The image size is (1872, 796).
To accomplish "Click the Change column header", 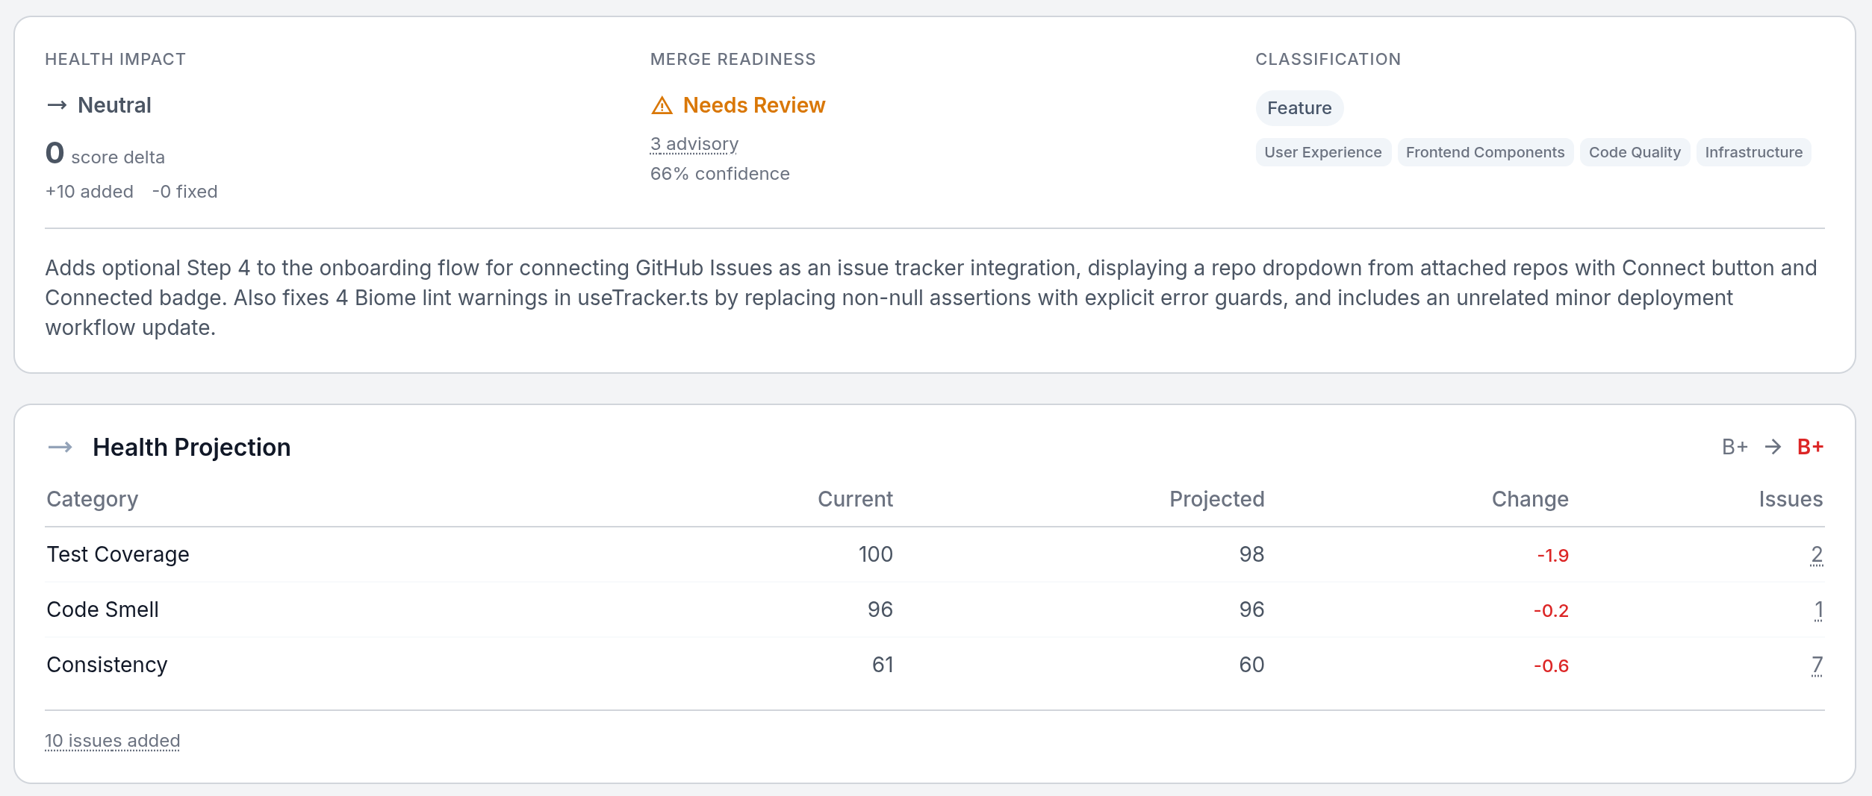I will (x=1529, y=499).
